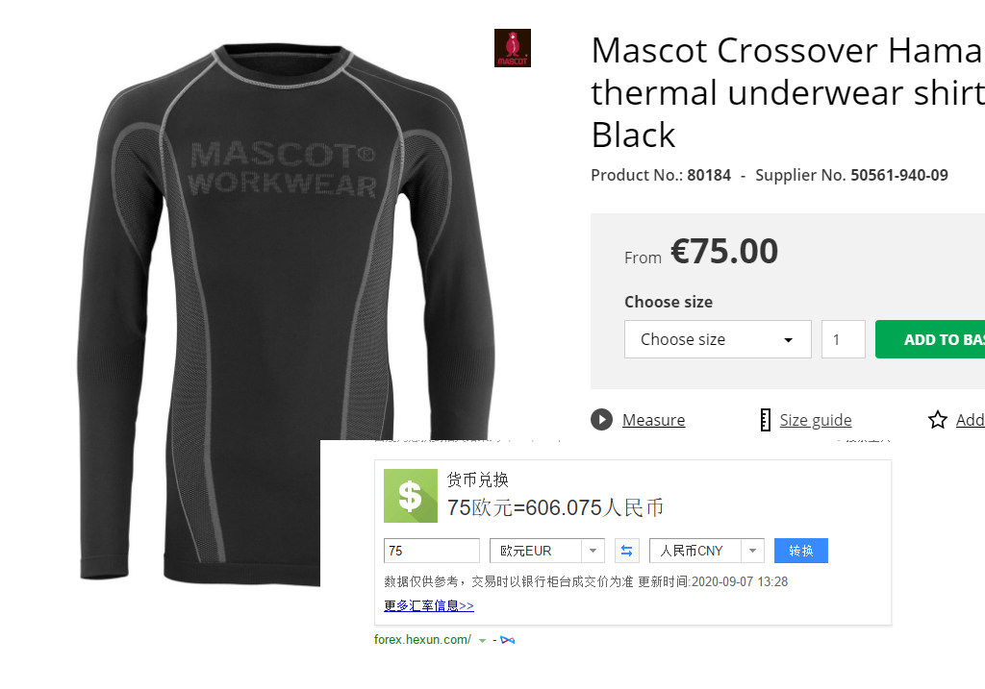Click the green dollar currency icon

pos(410,496)
